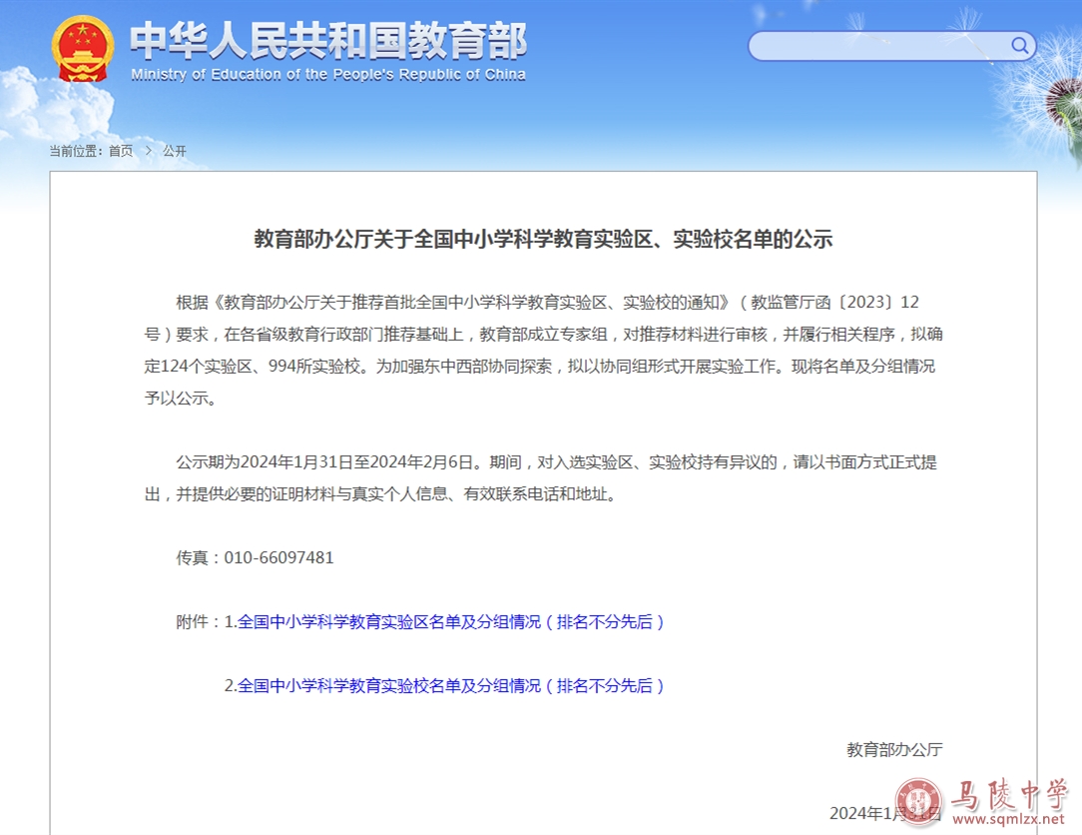Image resolution: width=1082 pixels, height=835 pixels.
Task: Click the 附件 label before the attachments
Action: (x=197, y=621)
